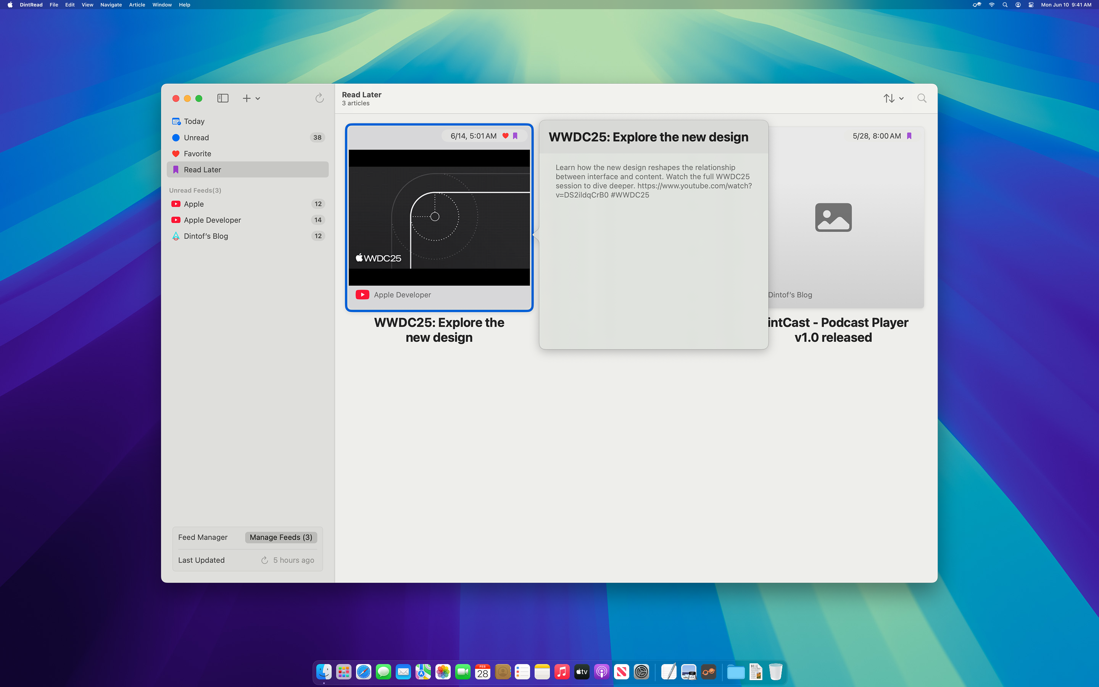Image resolution: width=1099 pixels, height=687 pixels.
Task: Click the Unread count badge 38
Action: 317,137
